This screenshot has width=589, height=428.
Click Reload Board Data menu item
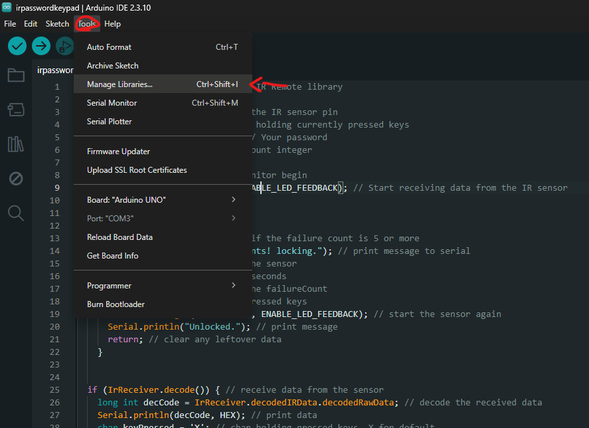click(x=163, y=237)
